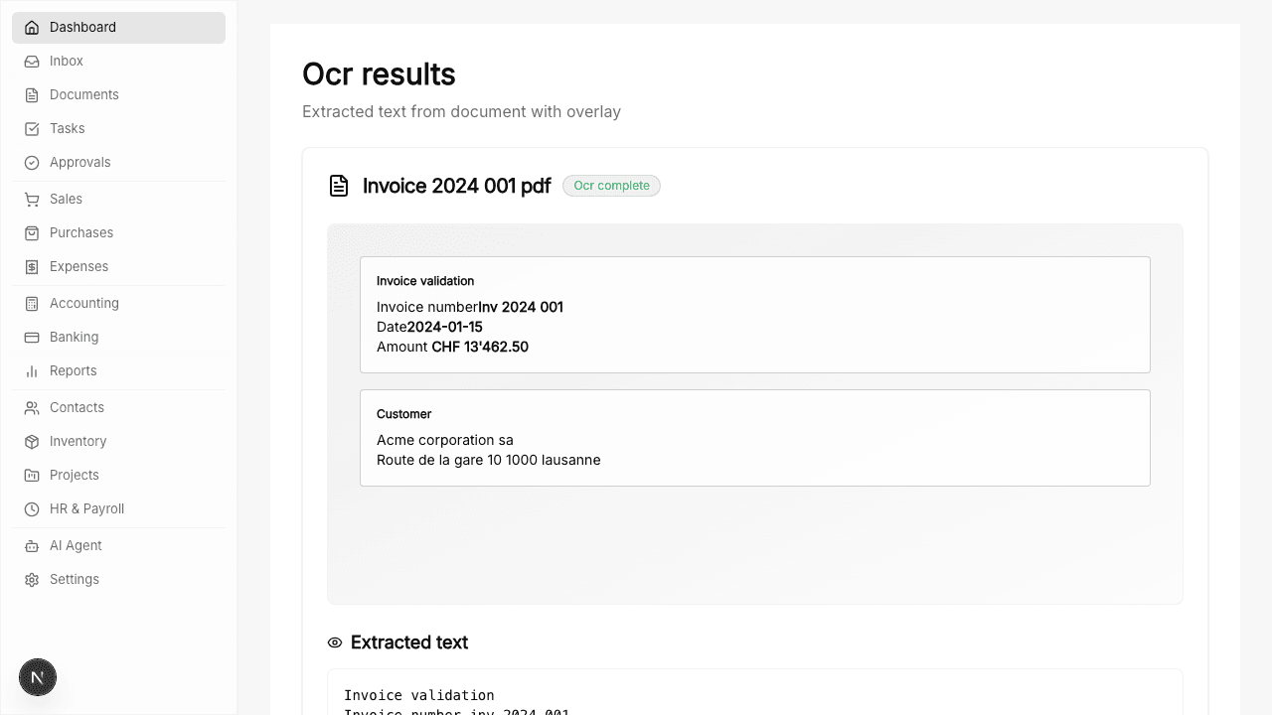
Task: Click the eye icon beside Extracted text
Action: [335, 643]
